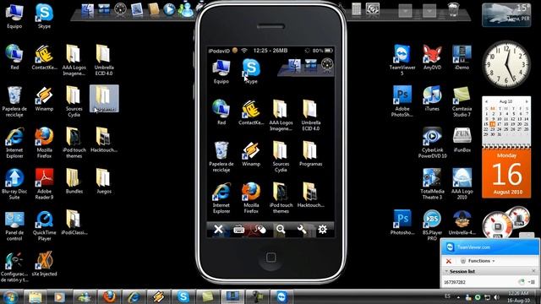The height and width of the screenshot is (304, 541).
Task: Launch TotalMedia Theatre 3
Action: pos(432,184)
